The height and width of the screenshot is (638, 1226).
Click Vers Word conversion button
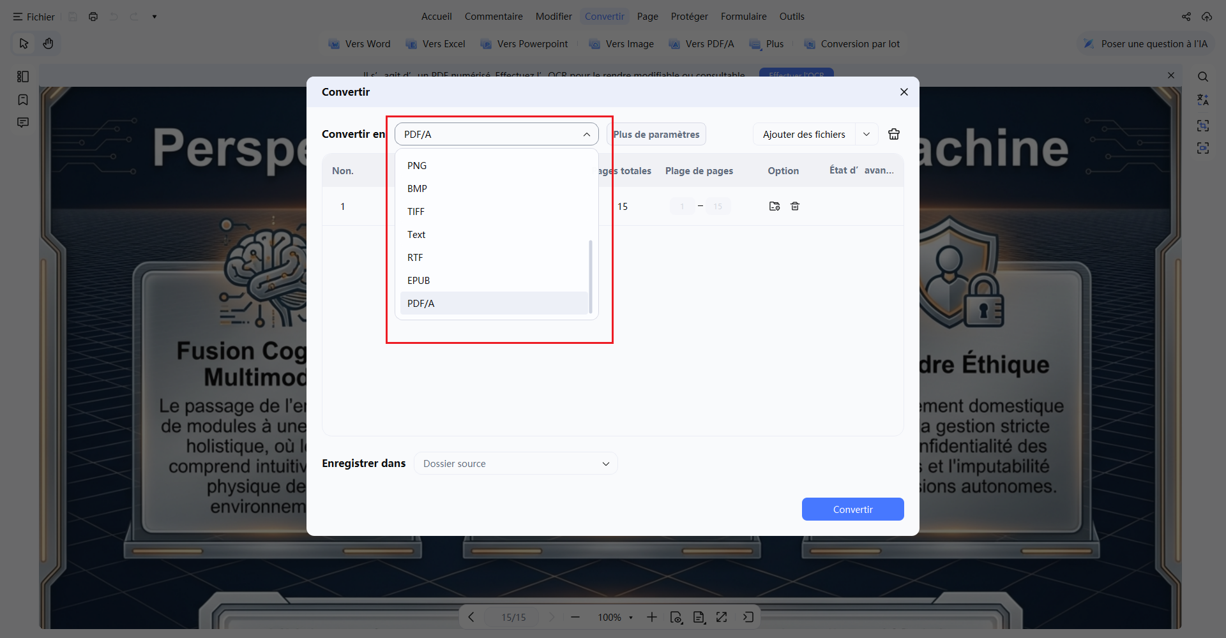pos(359,44)
